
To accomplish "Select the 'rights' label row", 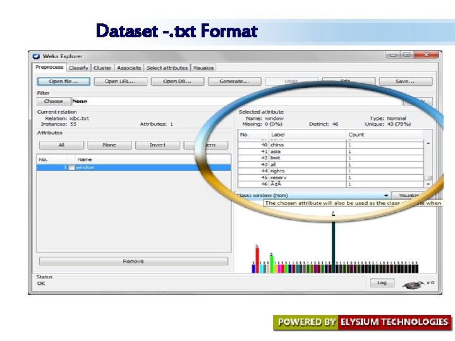I will 331,171.
